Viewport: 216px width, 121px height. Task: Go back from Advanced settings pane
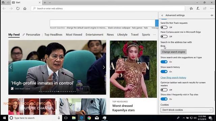[162, 15]
